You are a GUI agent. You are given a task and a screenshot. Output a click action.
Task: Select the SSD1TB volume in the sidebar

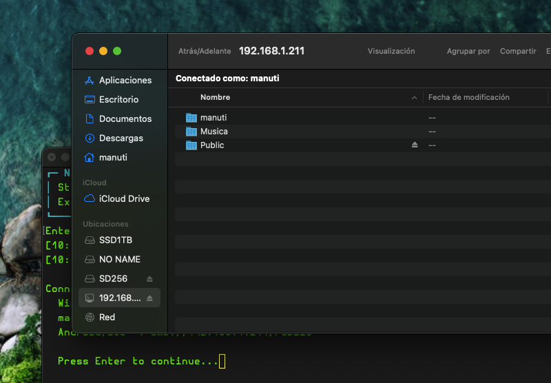coord(119,240)
